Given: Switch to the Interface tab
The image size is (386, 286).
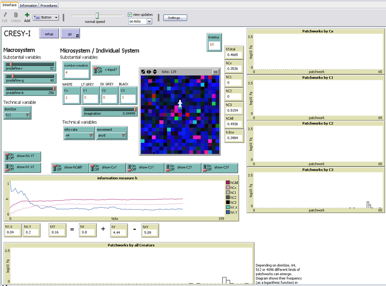Looking at the screenshot, I should click(10, 5).
